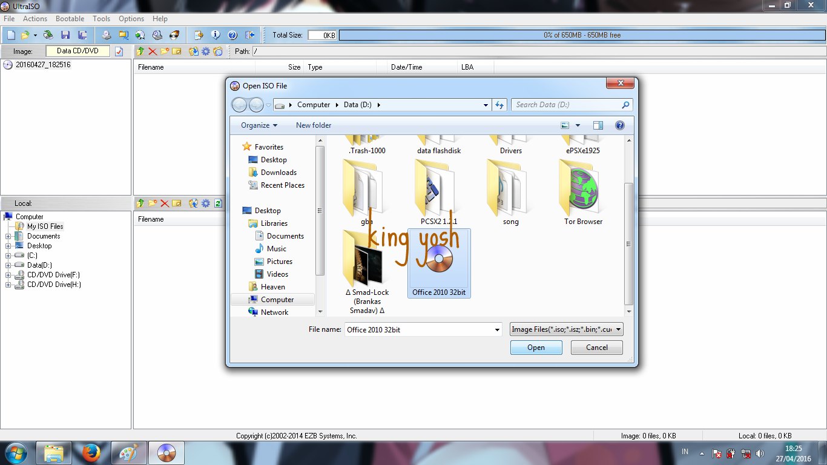
Task: Click the 650MB capacity progress bar
Action: 582,35
